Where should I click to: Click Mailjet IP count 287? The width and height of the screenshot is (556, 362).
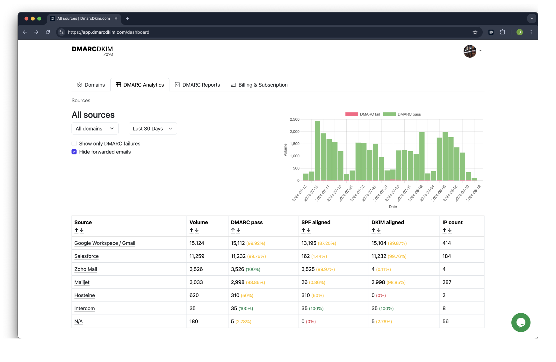tap(447, 282)
